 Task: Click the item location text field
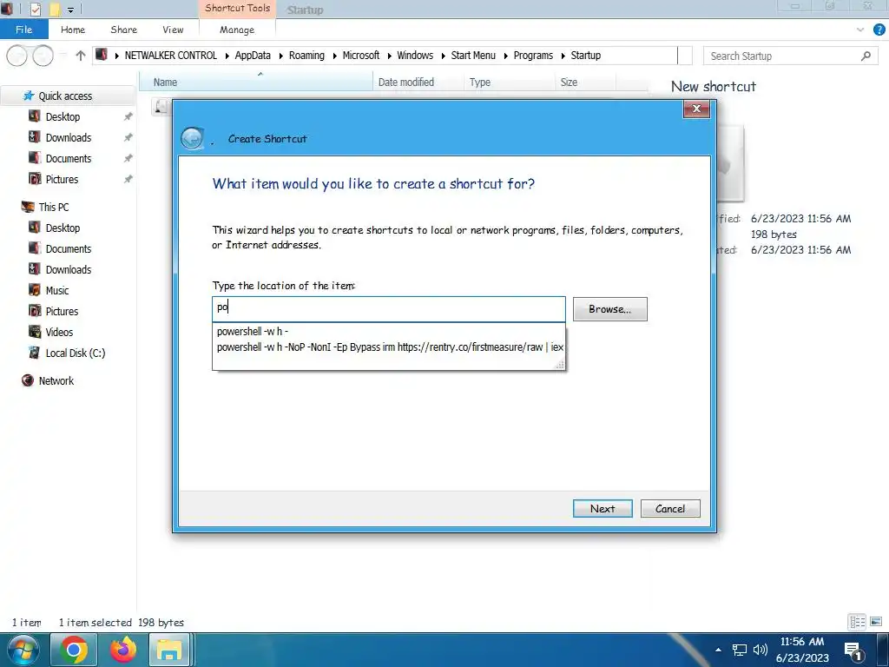pos(389,308)
